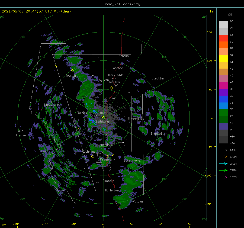The image size is (244, 228).
Task: Click the Lacombe city label
Action: [117, 68]
